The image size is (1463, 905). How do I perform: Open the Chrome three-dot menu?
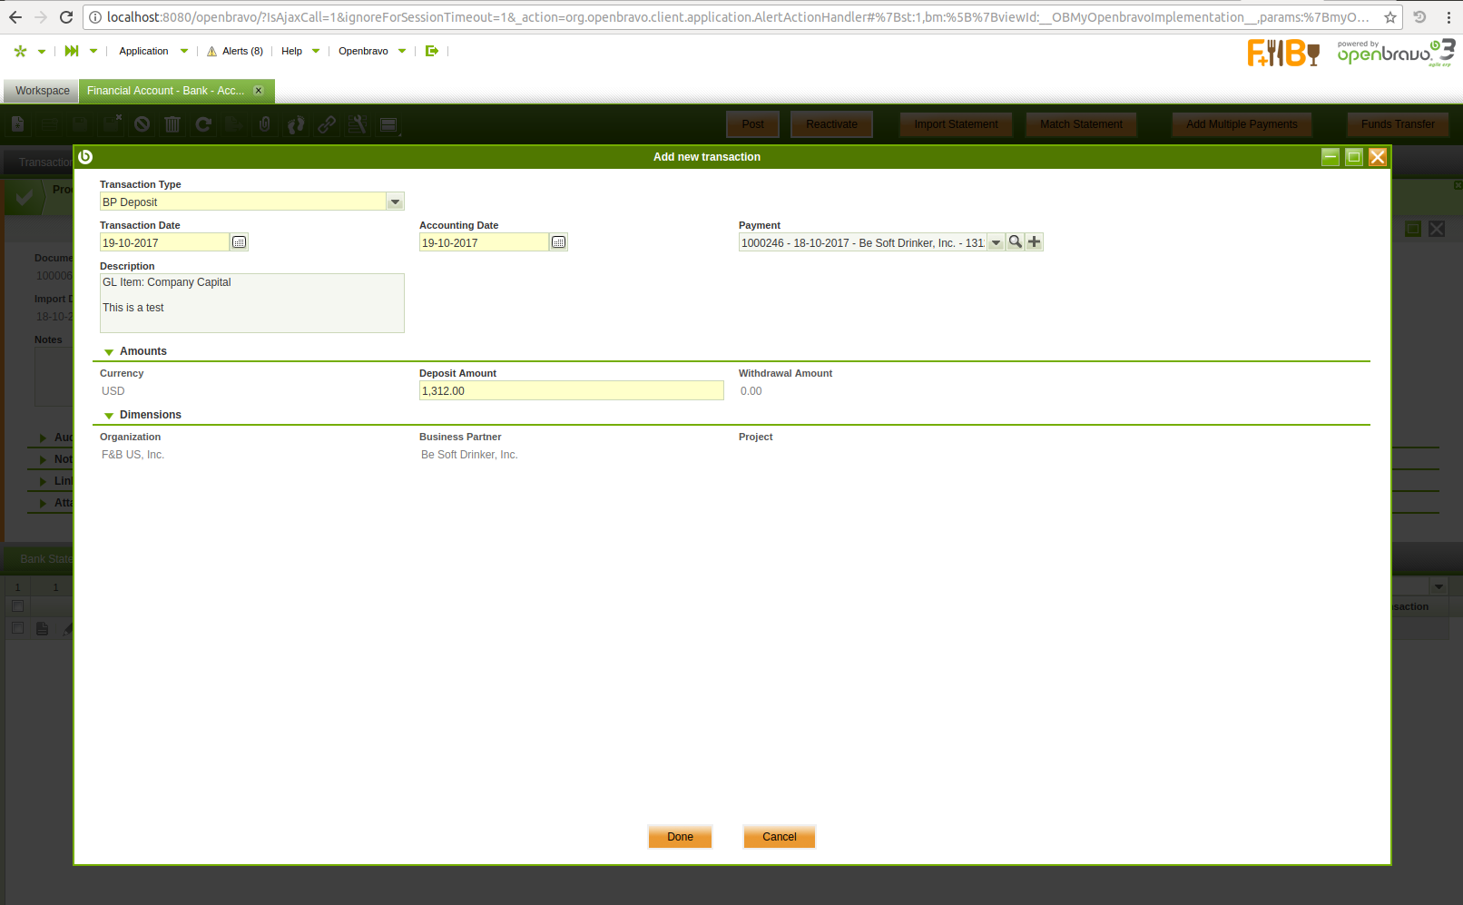1448,17
